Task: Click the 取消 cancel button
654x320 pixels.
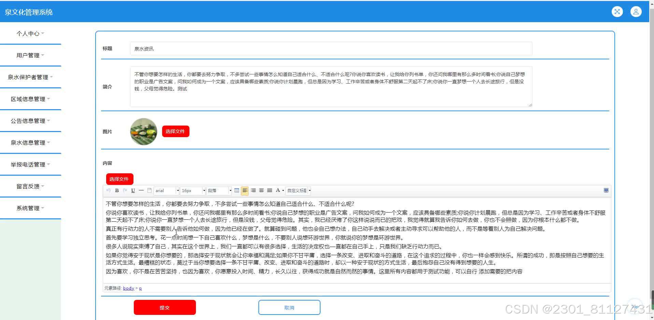Action: click(x=289, y=307)
